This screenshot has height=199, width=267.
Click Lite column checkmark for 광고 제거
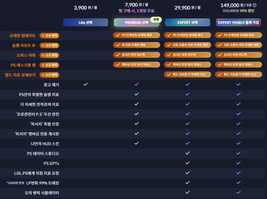coord(86,84)
